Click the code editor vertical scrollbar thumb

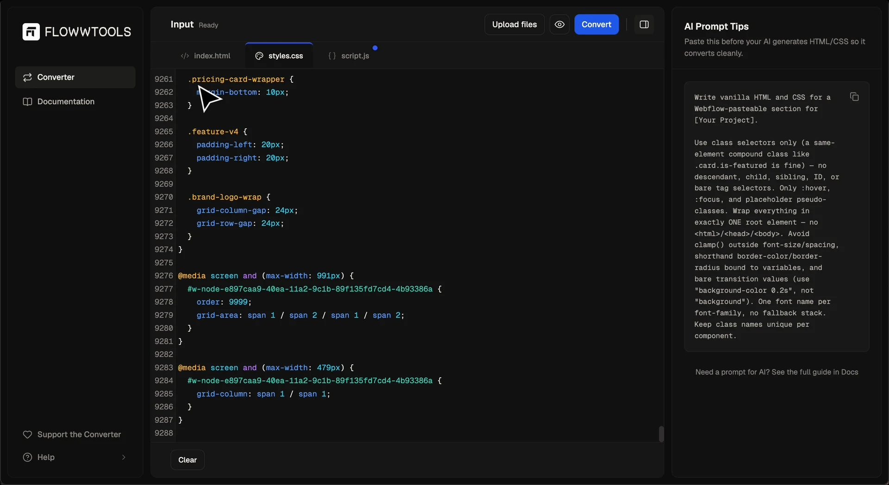[x=661, y=434]
